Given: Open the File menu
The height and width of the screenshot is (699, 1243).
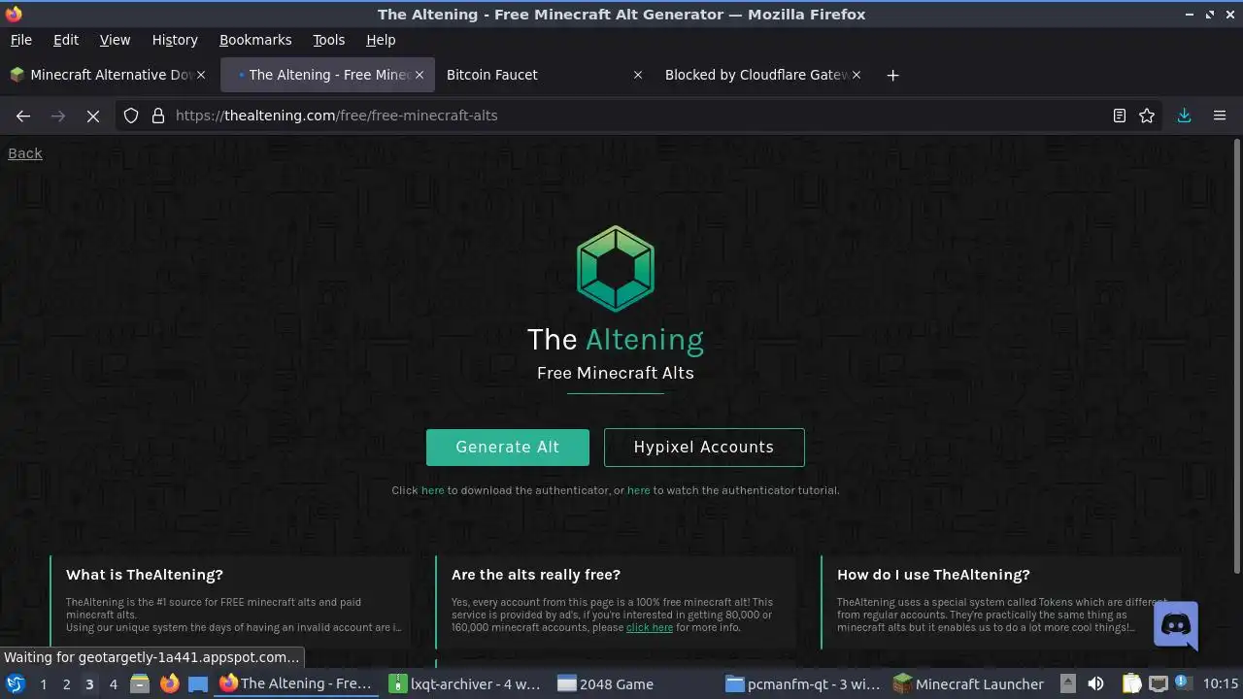Looking at the screenshot, I should [x=20, y=40].
